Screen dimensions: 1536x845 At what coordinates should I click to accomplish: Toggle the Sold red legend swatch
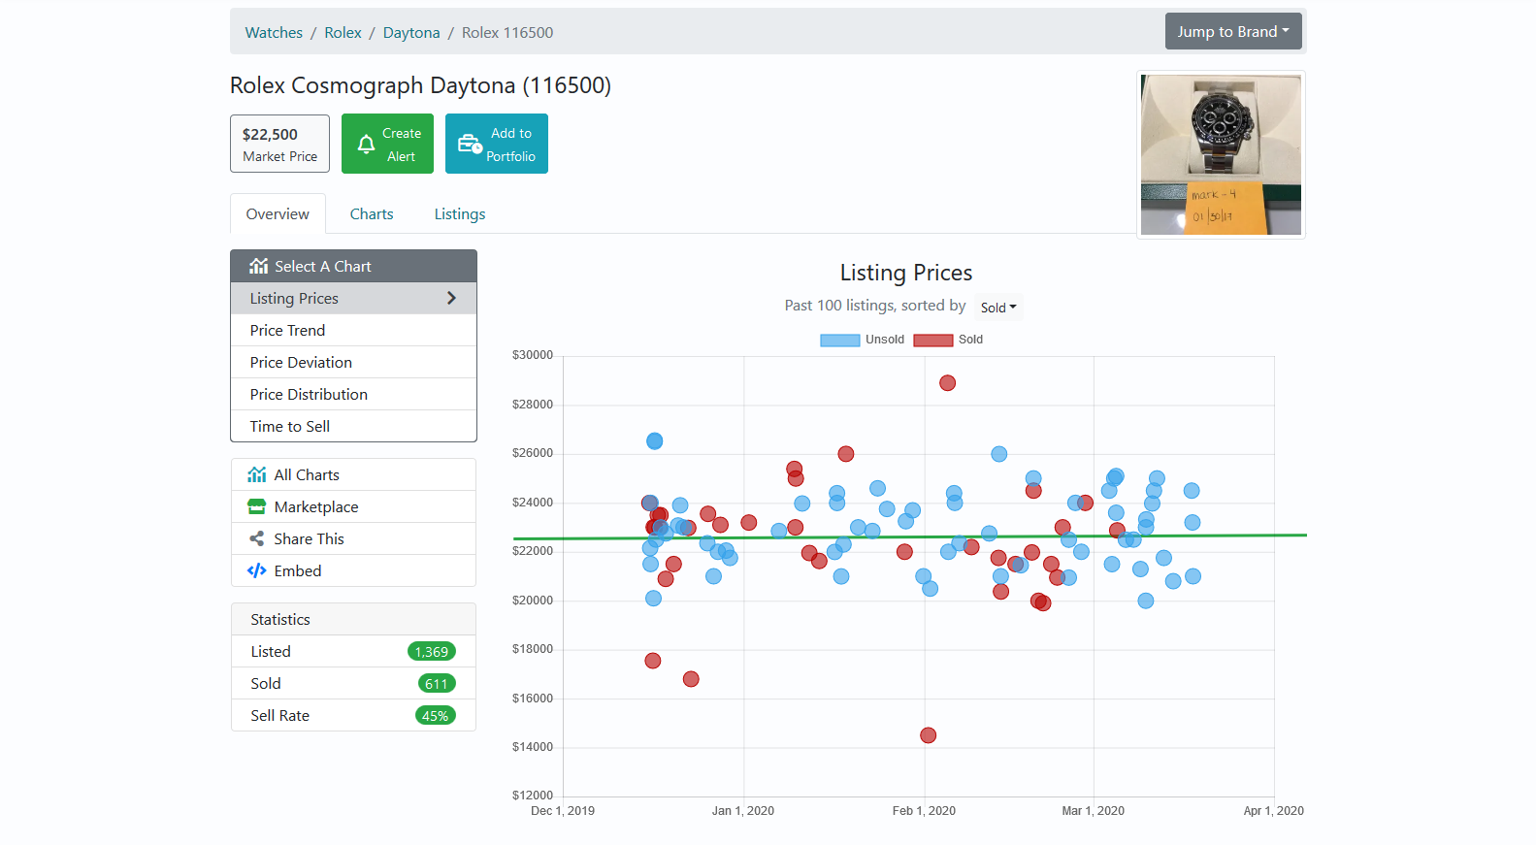pos(933,340)
